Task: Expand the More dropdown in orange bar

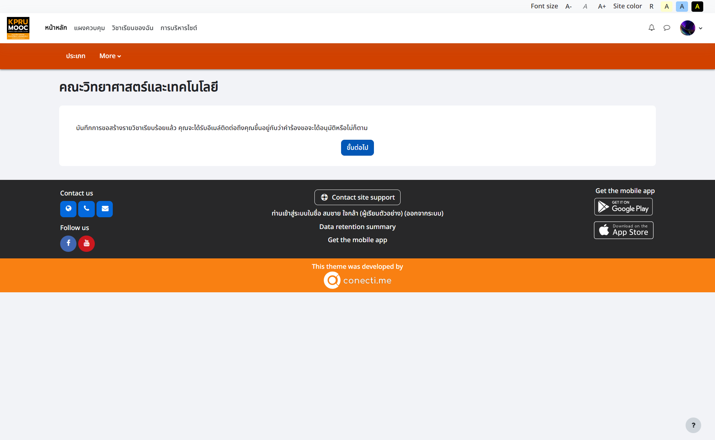Action: click(110, 56)
